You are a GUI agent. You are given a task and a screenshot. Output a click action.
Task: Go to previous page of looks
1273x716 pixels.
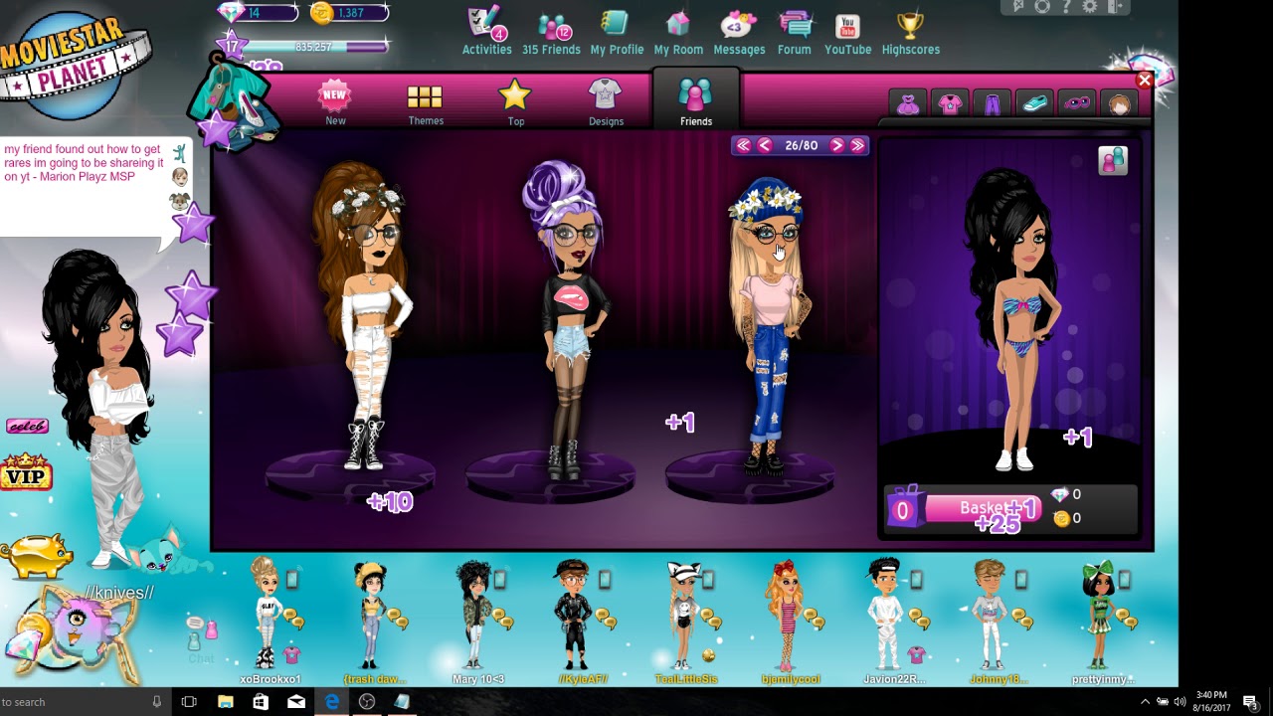point(765,145)
